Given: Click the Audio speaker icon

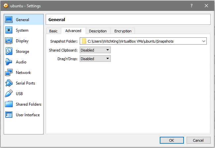Looking at the screenshot, I should coord(9,62).
